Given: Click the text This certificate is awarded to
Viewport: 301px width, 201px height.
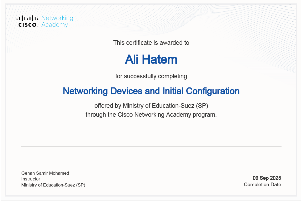Looking at the screenshot, I should point(151,43).
